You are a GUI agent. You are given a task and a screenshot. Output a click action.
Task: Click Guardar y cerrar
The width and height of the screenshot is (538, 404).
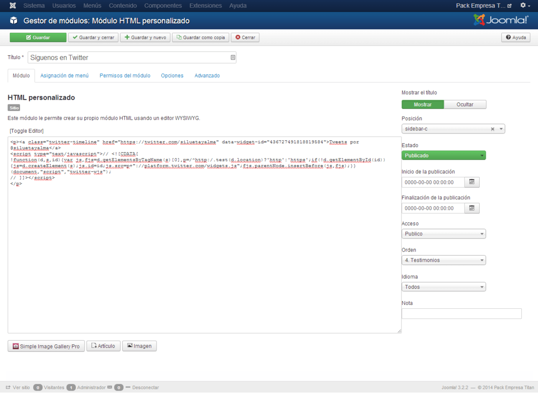coord(93,37)
